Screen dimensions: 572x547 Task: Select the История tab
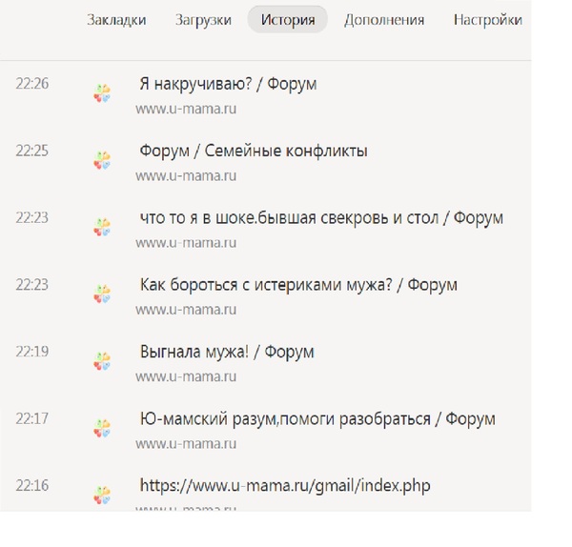287,19
